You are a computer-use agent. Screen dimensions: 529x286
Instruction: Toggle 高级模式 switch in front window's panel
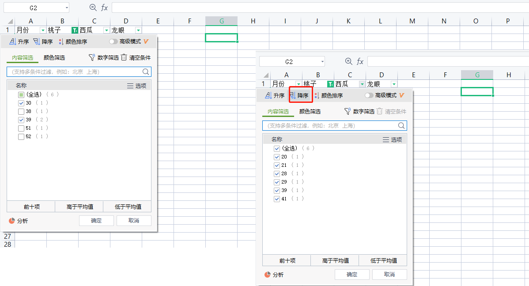(369, 95)
